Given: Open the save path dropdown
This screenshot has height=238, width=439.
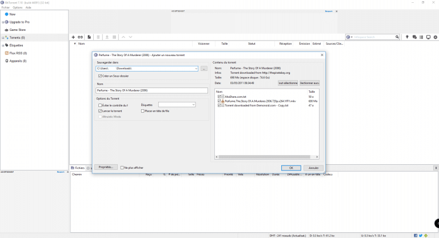Looking at the screenshot, I should 196,69.
